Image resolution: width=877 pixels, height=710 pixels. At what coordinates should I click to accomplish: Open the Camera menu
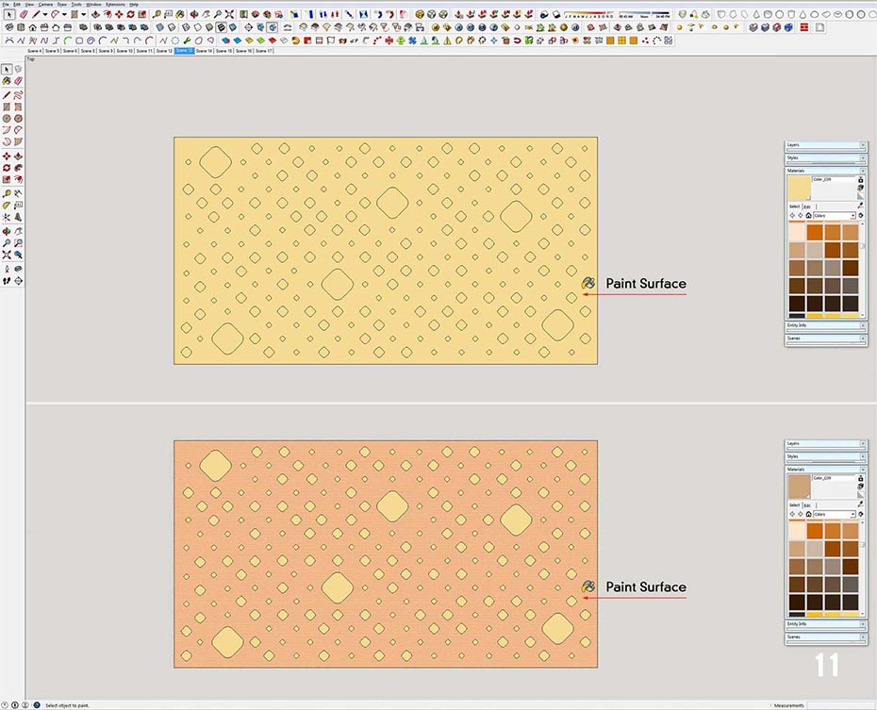(45, 4)
